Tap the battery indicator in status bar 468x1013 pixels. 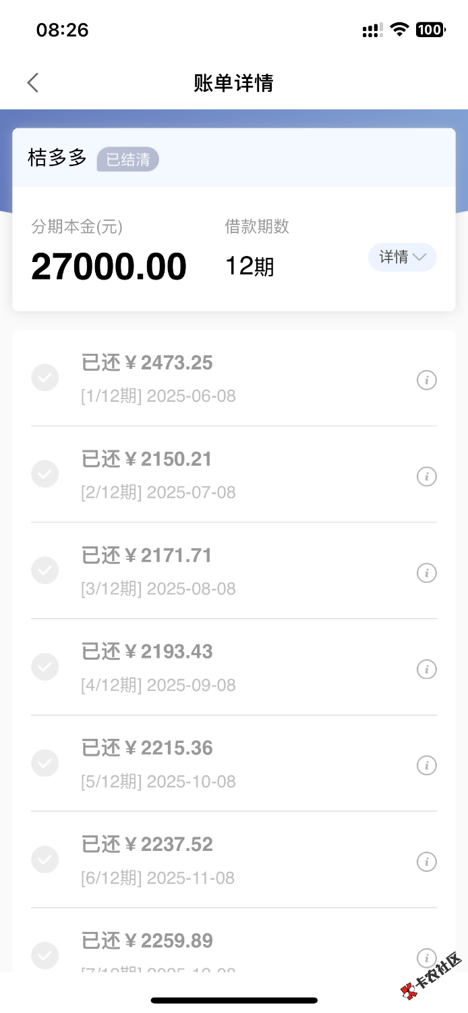click(x=430, y=30)
